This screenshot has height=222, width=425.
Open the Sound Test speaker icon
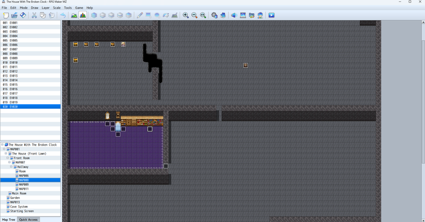pyautogui.click(x=234, y=16)
